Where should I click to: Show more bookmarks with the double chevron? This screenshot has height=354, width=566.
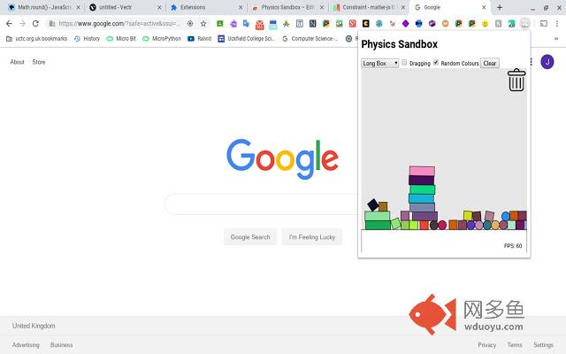point(556,38)
